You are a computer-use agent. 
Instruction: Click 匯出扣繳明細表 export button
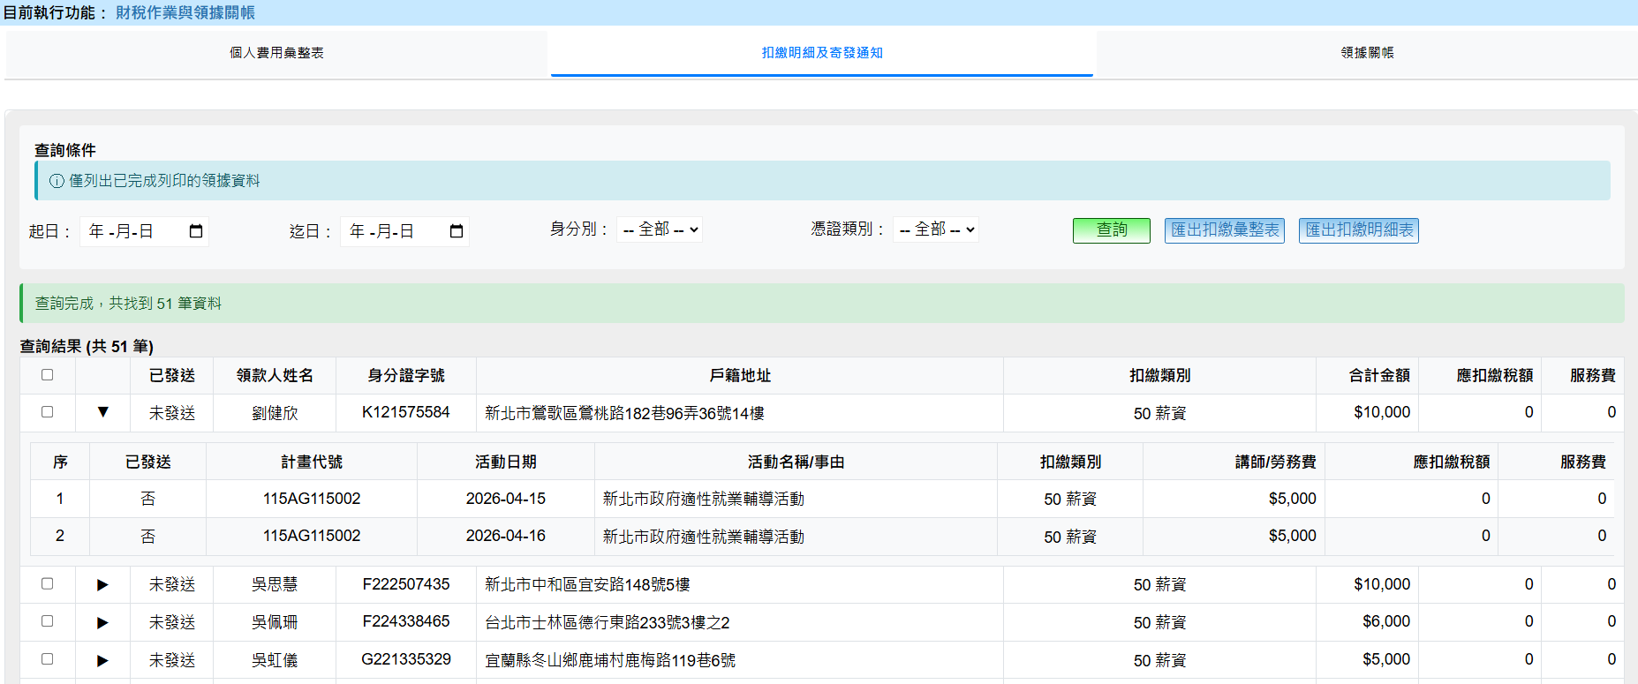pos(1359,230)
